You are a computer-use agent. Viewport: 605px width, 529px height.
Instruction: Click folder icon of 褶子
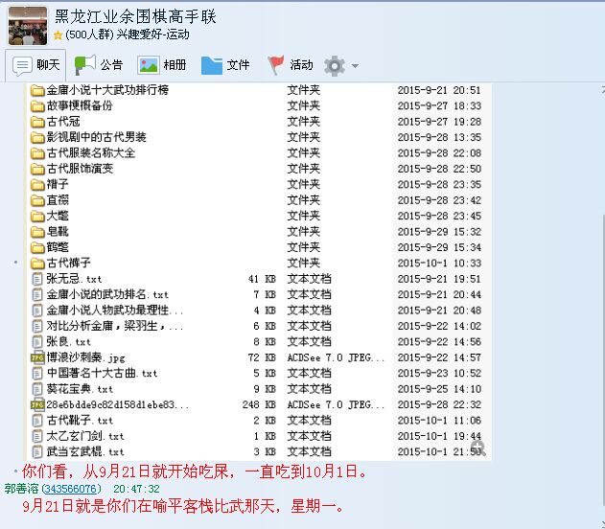(37, 185)
